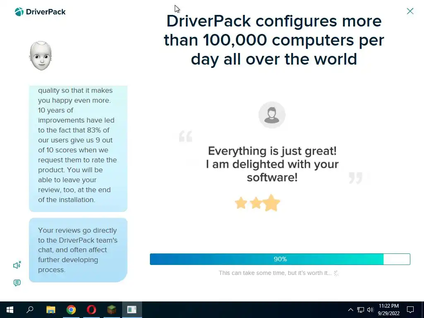The height and width of the screenshot is (318, 424).
Task: Close the DriverPack window with X
Action: 410,11
